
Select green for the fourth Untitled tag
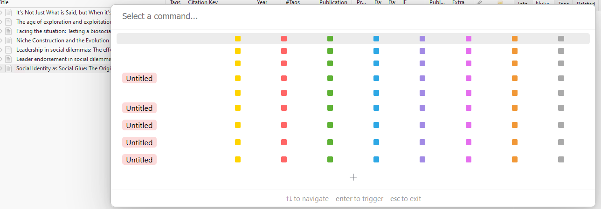coord(330,142)
